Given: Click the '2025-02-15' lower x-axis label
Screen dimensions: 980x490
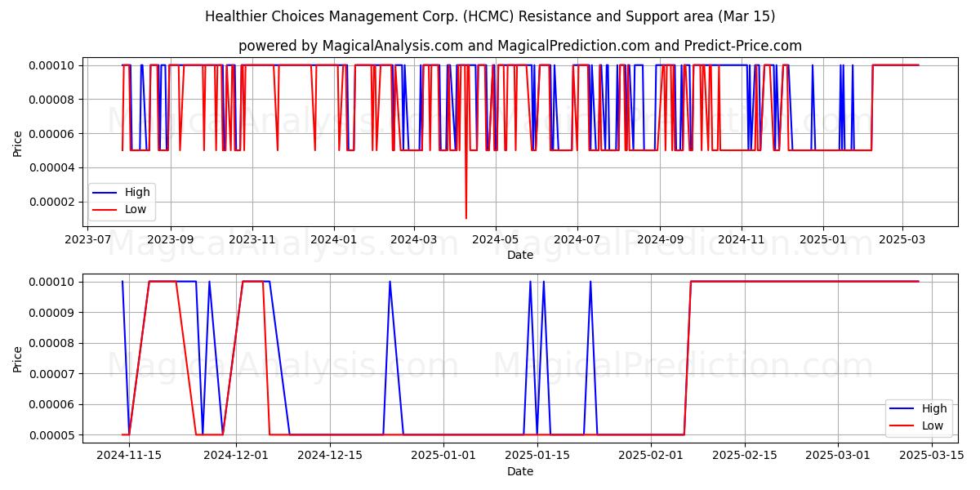Looking at the screenshot, I should [x=744, y=457].
